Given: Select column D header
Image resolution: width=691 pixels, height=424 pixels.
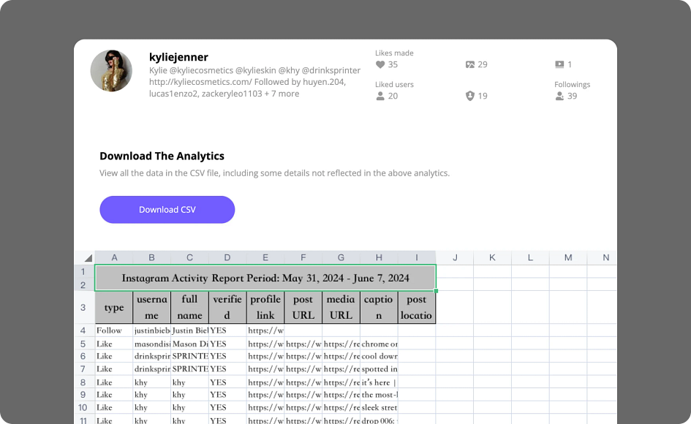Looking at the screenshot, I should coord(227,258).
